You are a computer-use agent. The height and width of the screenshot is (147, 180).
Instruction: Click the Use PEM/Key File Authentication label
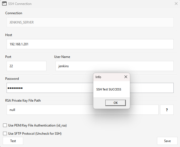pos(37,125)
